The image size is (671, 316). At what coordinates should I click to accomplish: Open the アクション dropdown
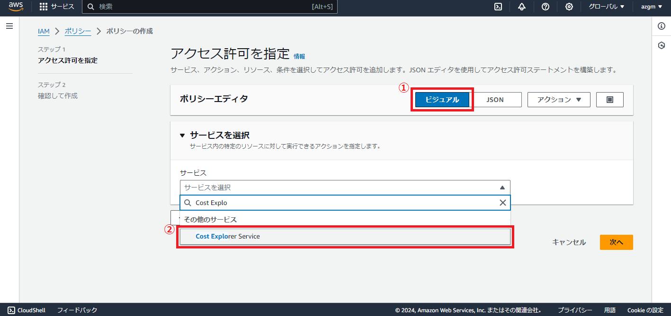click(x=558, y=99)
